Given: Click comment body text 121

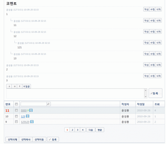Looking at the screenshot, I should 19,47.
